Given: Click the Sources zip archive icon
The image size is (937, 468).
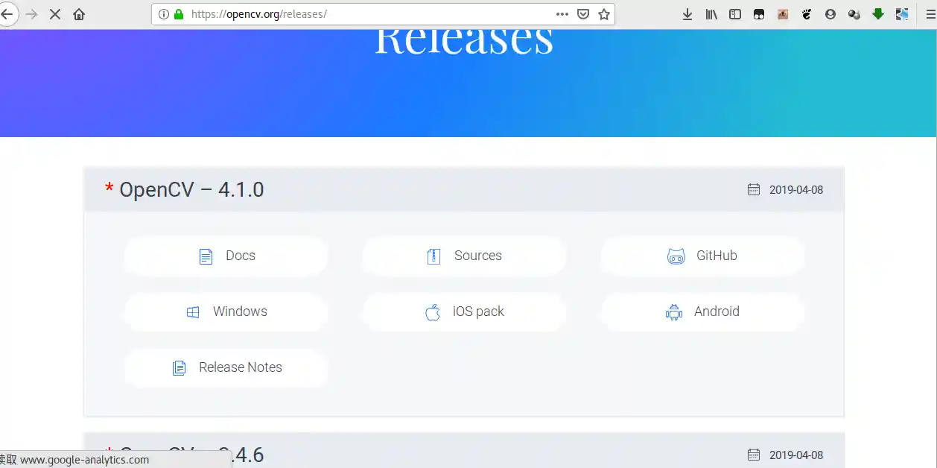Looking at the screenshot, I should (x=433, y=256).
